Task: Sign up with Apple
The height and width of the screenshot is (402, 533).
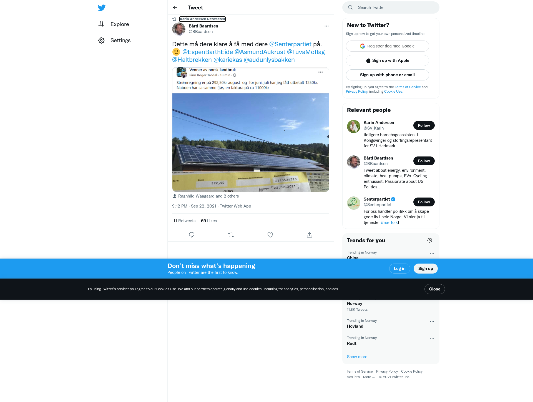Action: point(387,60)
